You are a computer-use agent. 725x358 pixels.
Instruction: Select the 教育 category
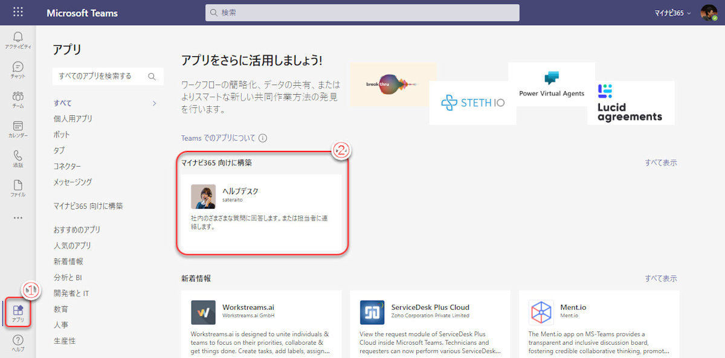pyautogui.click(x=61, y=308)
